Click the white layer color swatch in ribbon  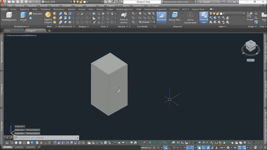(x=221, y=14)
